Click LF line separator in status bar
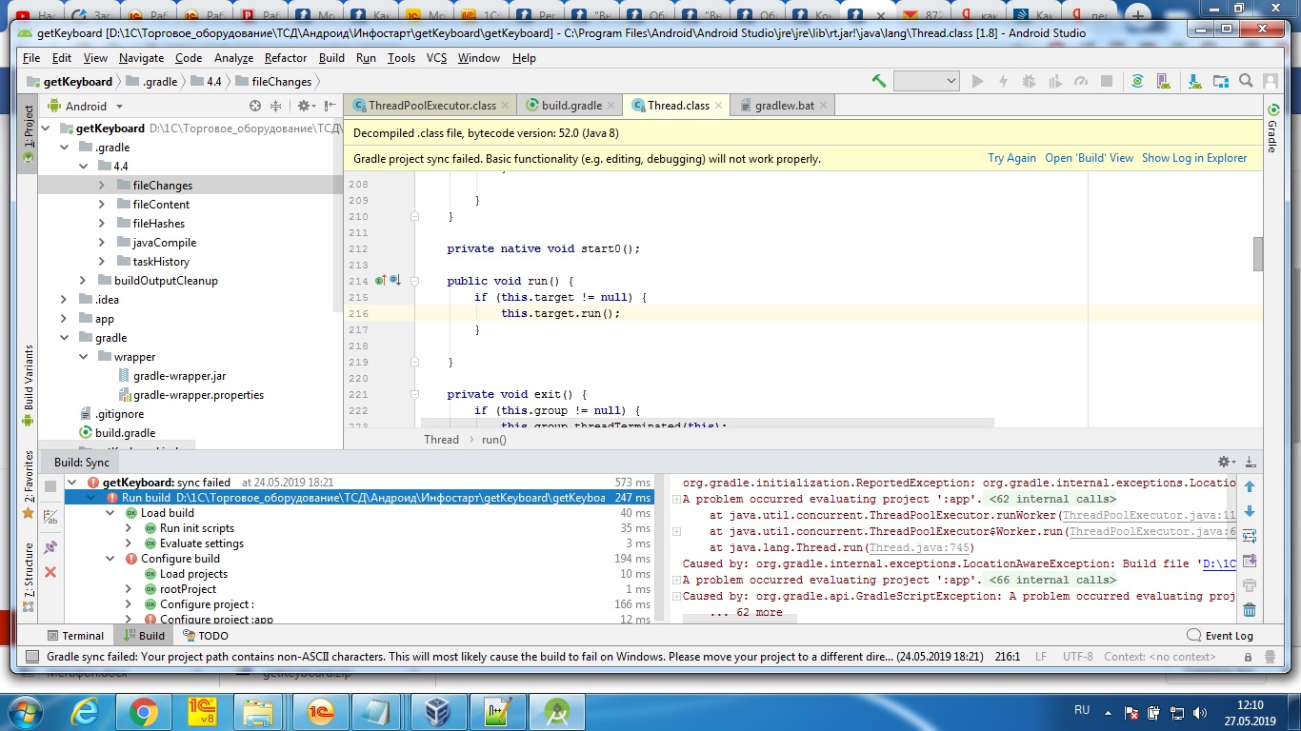Screen dimensions: 1301x731 point(1041,657)
